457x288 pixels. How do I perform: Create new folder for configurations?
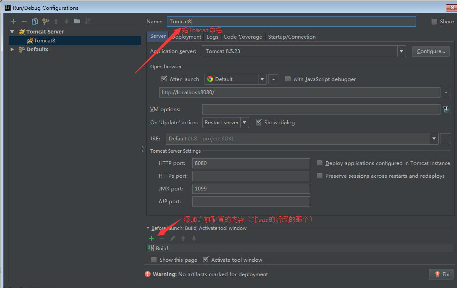coord(77,21)
